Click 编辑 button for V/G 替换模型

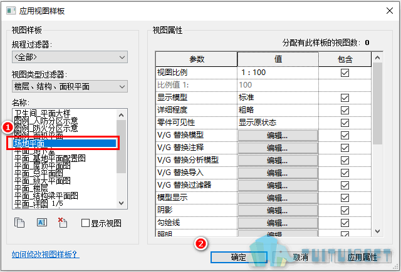pyautogui.click(x=278, y=136)
